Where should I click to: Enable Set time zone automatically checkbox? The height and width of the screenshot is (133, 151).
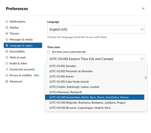48,52
